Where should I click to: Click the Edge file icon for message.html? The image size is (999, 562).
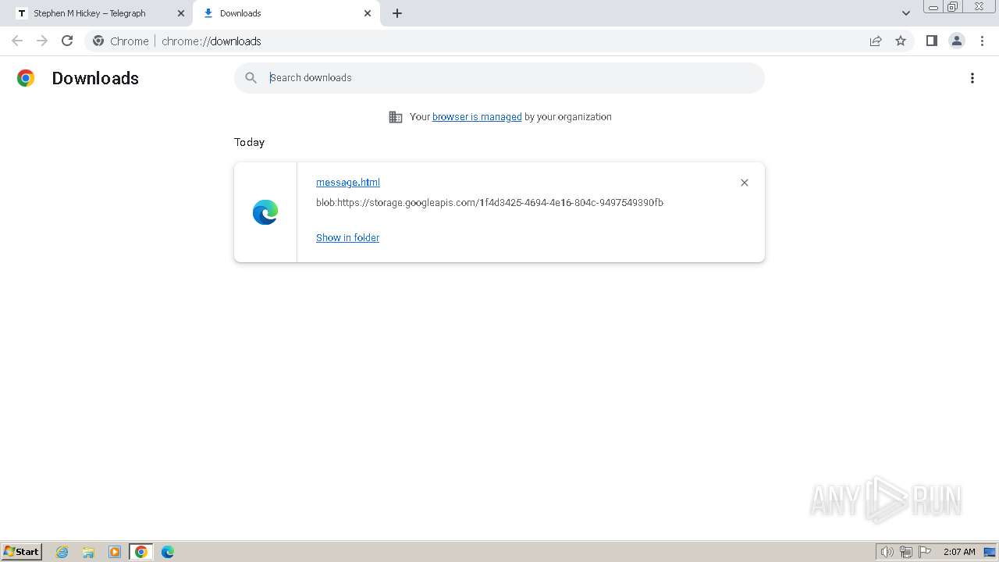(x=265, y=212)
